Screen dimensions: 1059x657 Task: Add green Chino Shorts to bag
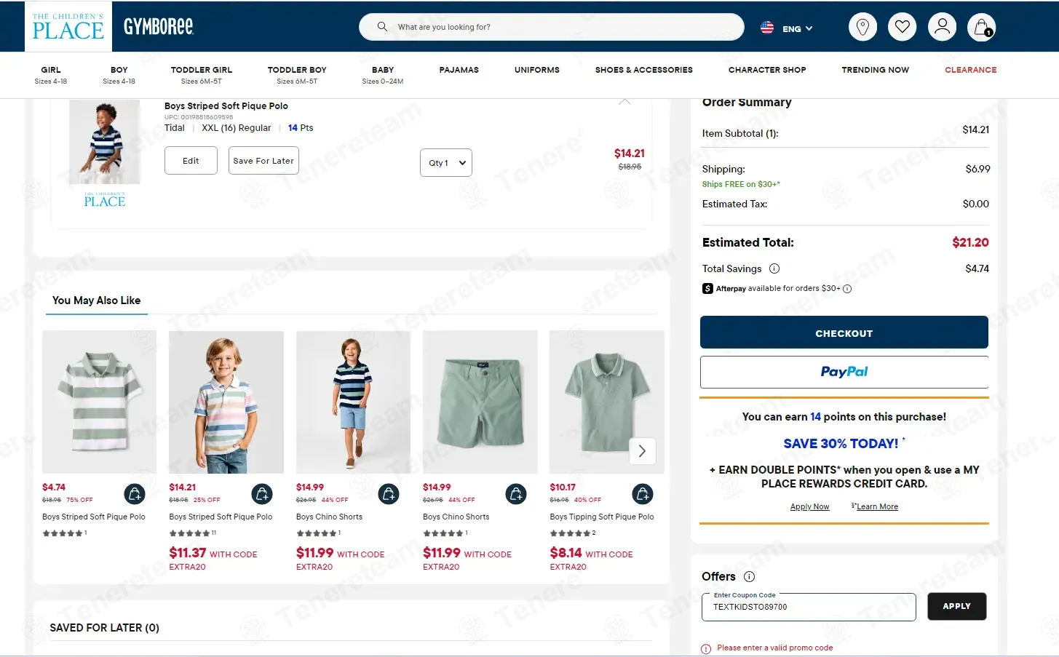click(x=515, y=494)
